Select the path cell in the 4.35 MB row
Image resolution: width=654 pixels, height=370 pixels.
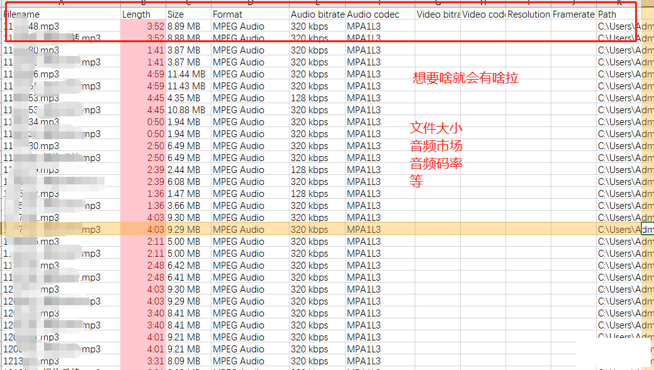(619, 98)
